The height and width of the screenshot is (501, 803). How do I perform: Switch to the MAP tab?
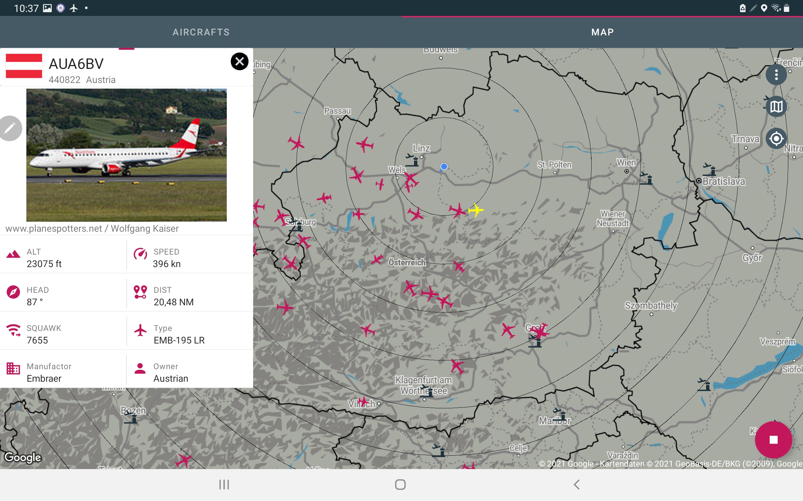[602, 32]
